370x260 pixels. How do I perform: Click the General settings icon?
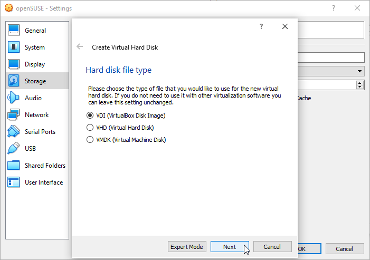pyautogui.click(x=14, y=31)
